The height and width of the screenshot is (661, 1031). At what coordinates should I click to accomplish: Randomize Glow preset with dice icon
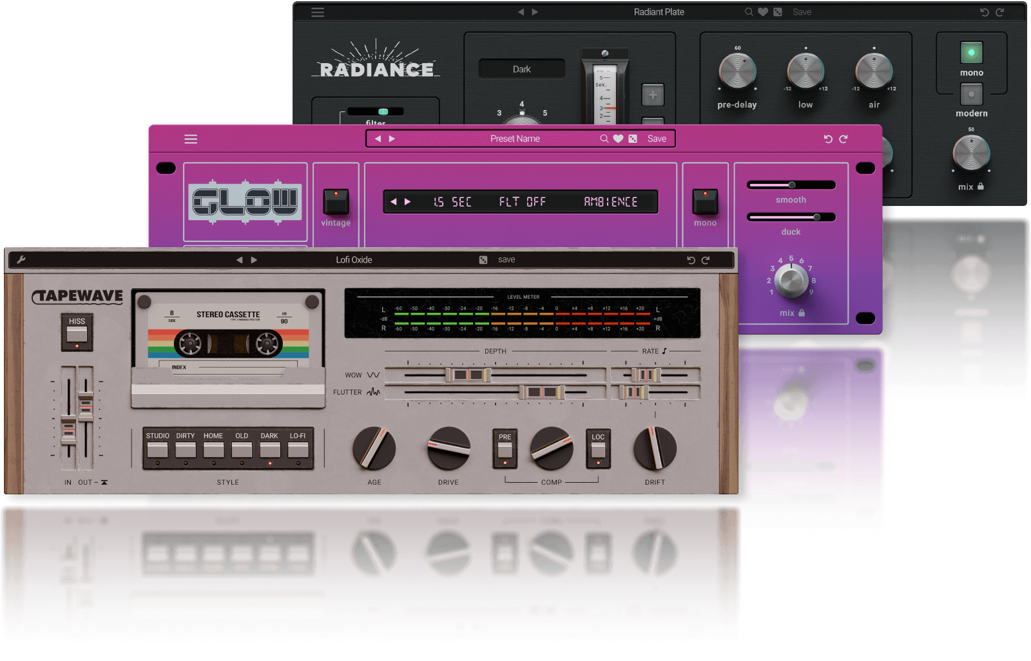pos(633,139)
